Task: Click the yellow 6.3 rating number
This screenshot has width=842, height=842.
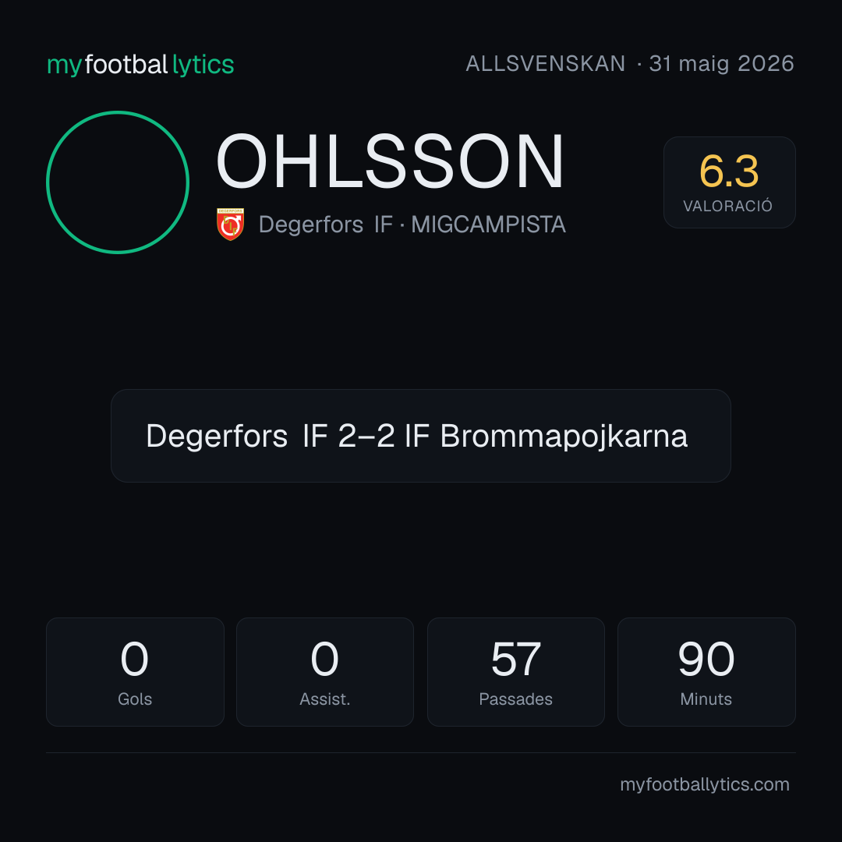Action: pos(729,172)
